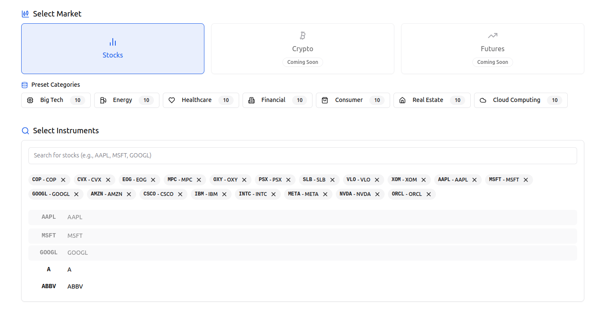Remove the ORCL chip via its X icon
This screenshot has height=311, width=600.
[x=429, y=194]
